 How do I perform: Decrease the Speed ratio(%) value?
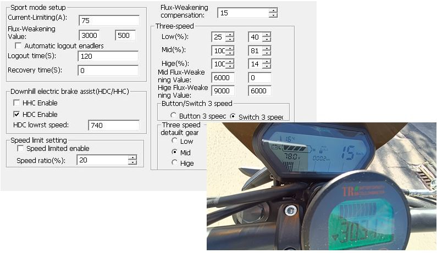(x=132, y=162)
